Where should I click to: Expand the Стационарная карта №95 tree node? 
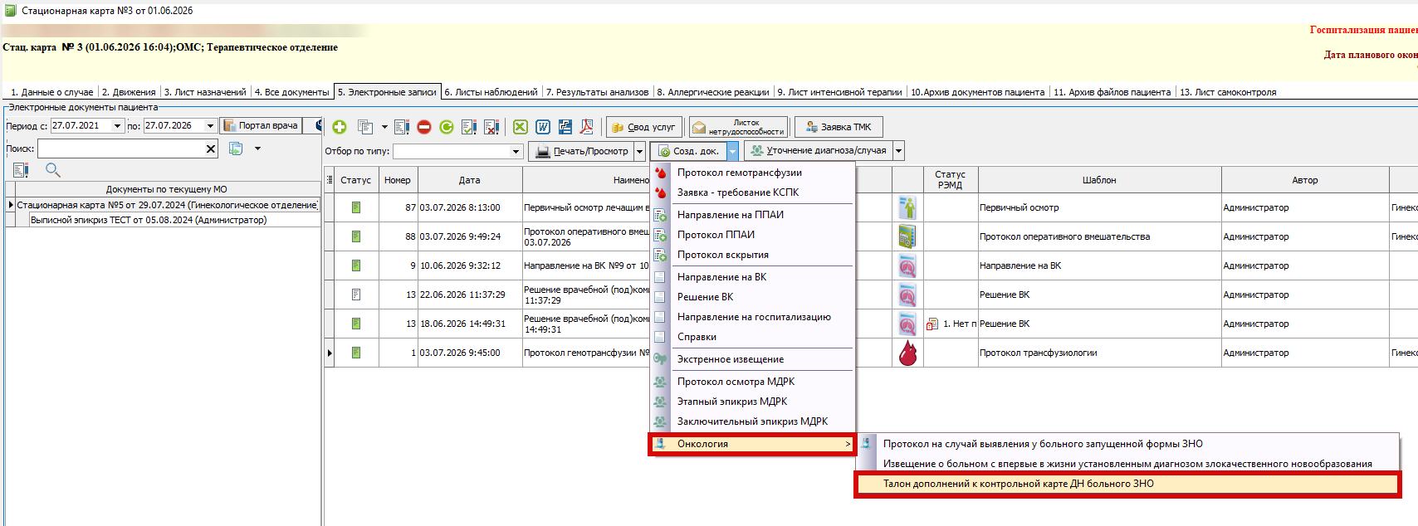click(x=11, y=205)
